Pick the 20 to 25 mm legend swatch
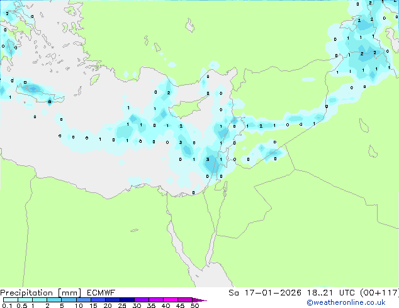 pos(113,300)
